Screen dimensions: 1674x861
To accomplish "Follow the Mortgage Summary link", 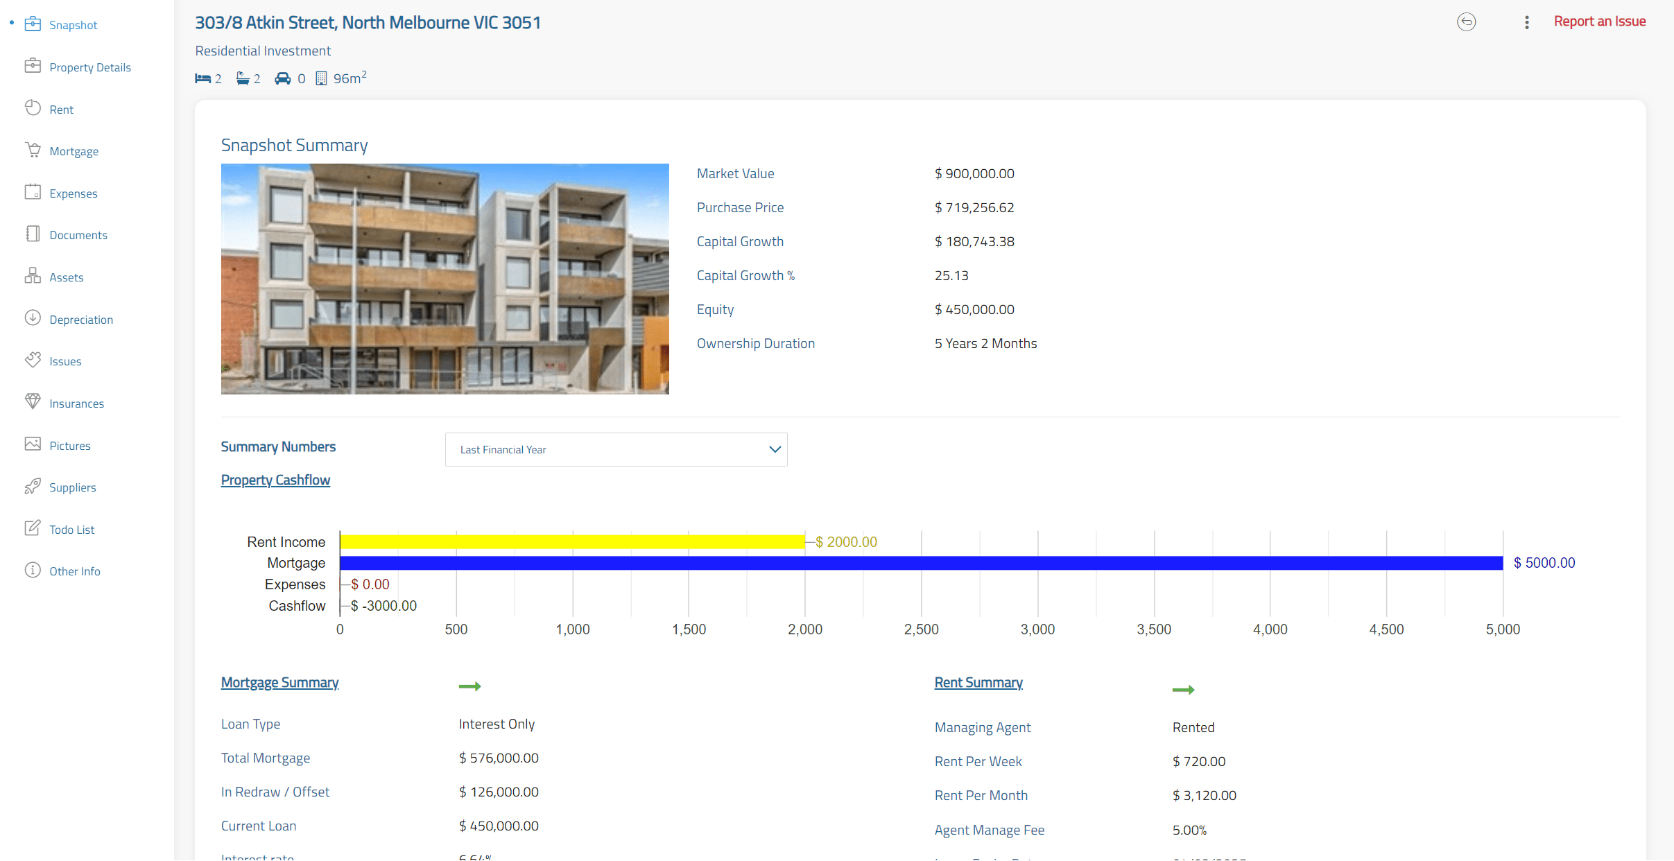I will (279, 682).
